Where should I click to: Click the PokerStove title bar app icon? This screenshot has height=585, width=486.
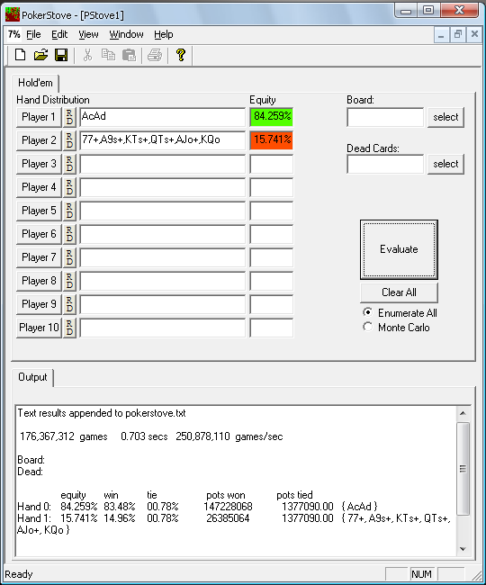[13, 15]
